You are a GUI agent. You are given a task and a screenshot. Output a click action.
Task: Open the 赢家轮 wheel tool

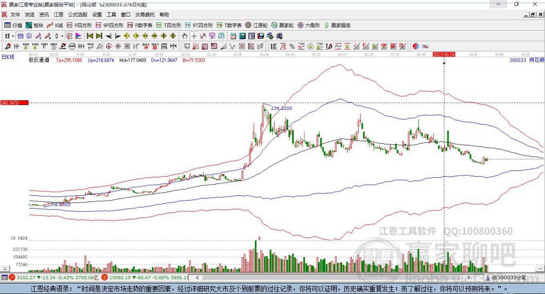(x=282, y=25)
